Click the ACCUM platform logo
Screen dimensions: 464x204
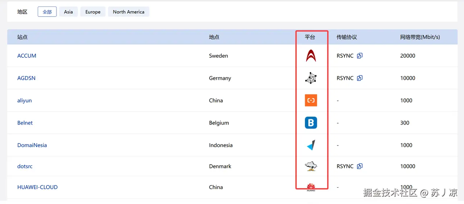[x=311, y=56]
